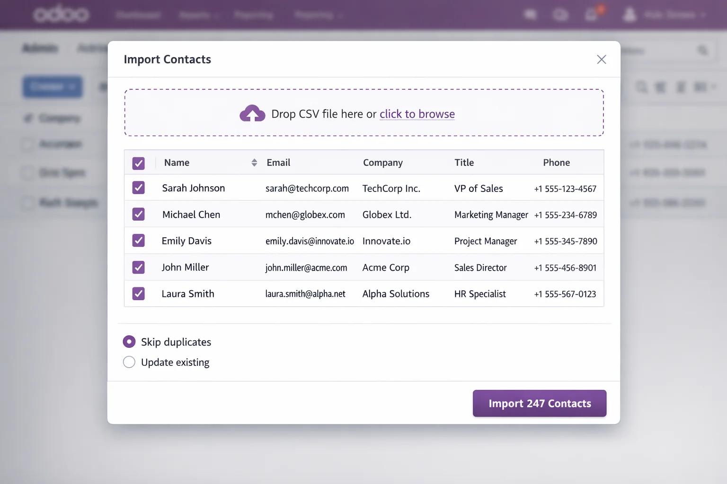Image resolution: width=727 pixels, height=484 pixels.
Task: Deselect the Michael Chen contact checkbox
Action: [x=139, y=215]
